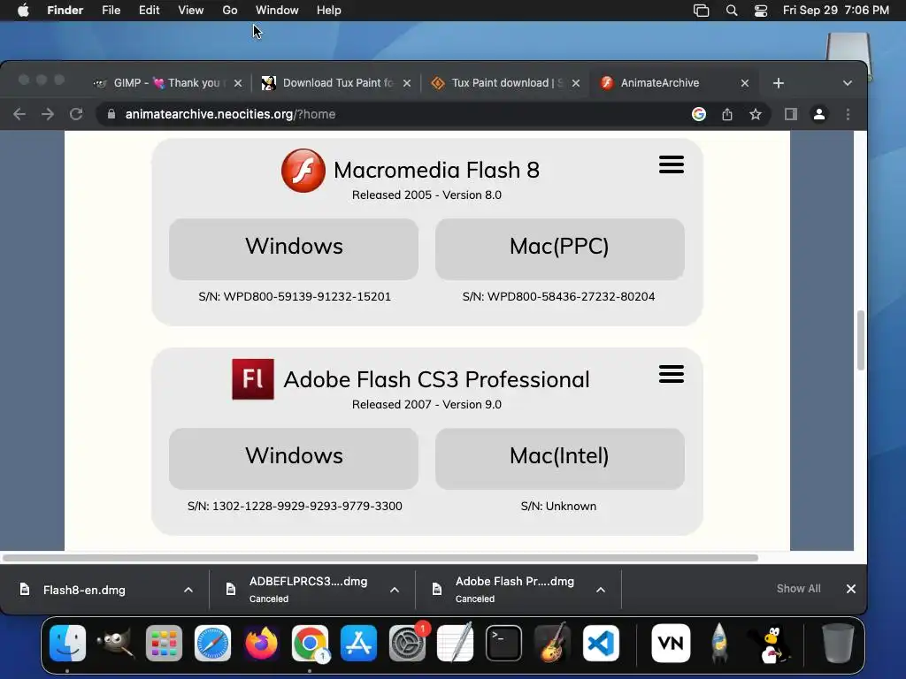The height and width of the screenshot is (679, 906).
Task: Download Flash 8 for Mac(PPC)
Action: tap(559, 248)
